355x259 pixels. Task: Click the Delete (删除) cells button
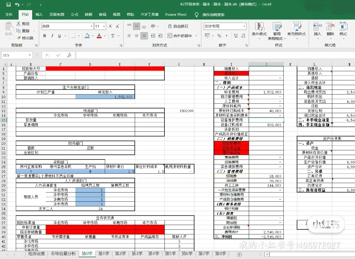[330, 31]
